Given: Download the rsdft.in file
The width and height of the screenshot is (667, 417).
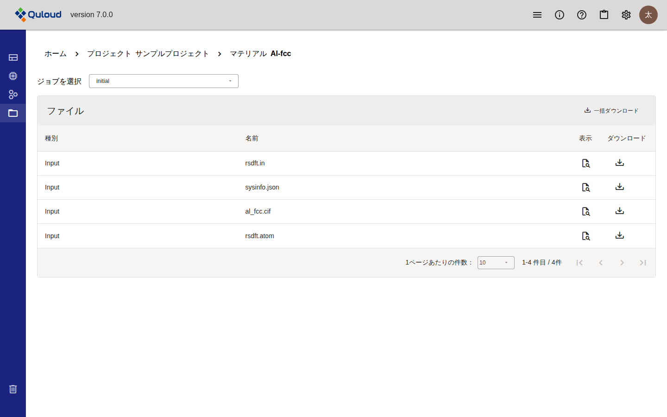Looking at the screenshot, I should [x=620, y=163].
